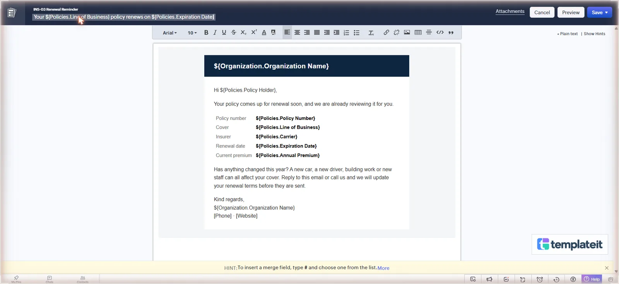
Task: Toggle strikethrough formatting
Action: point(234,33)
